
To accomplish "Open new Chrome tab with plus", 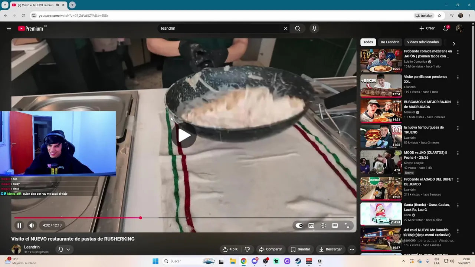I will click(x=72, y=5).
